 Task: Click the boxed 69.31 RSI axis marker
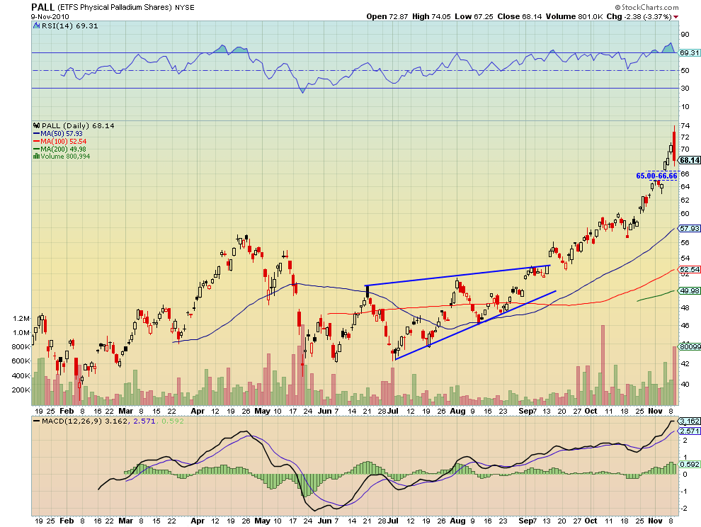[689, 53]
